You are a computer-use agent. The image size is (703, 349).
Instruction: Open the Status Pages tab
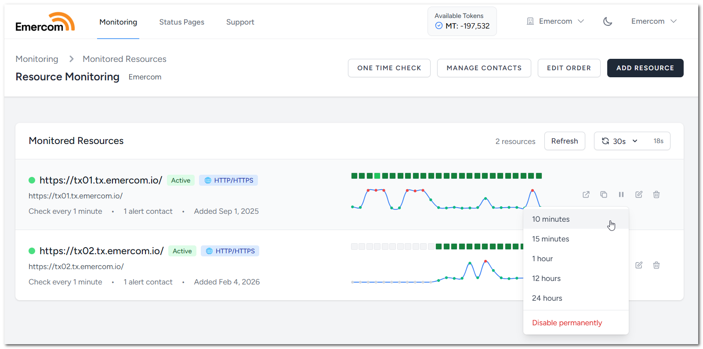181,22
